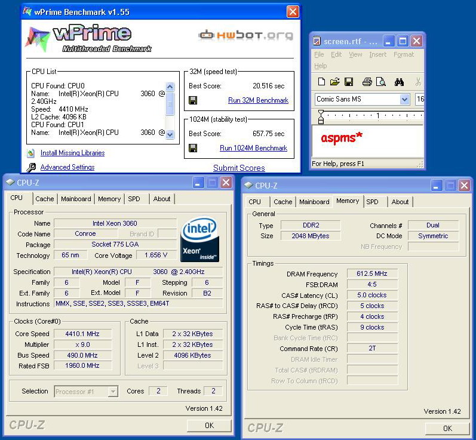The image size is (476, 440).
Task: Click Run 32M Benchmark link
Action: 258,100
